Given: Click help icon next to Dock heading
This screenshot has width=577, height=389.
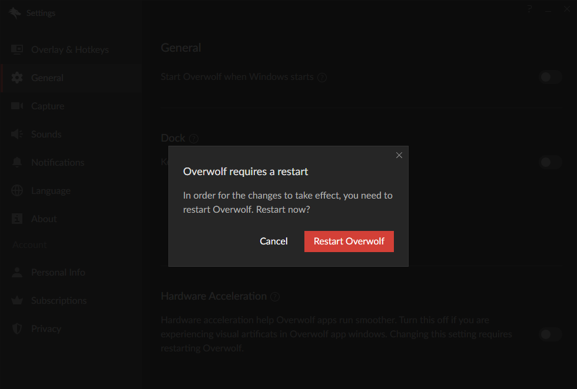Looking at the screenshot, I should (194, 139).
